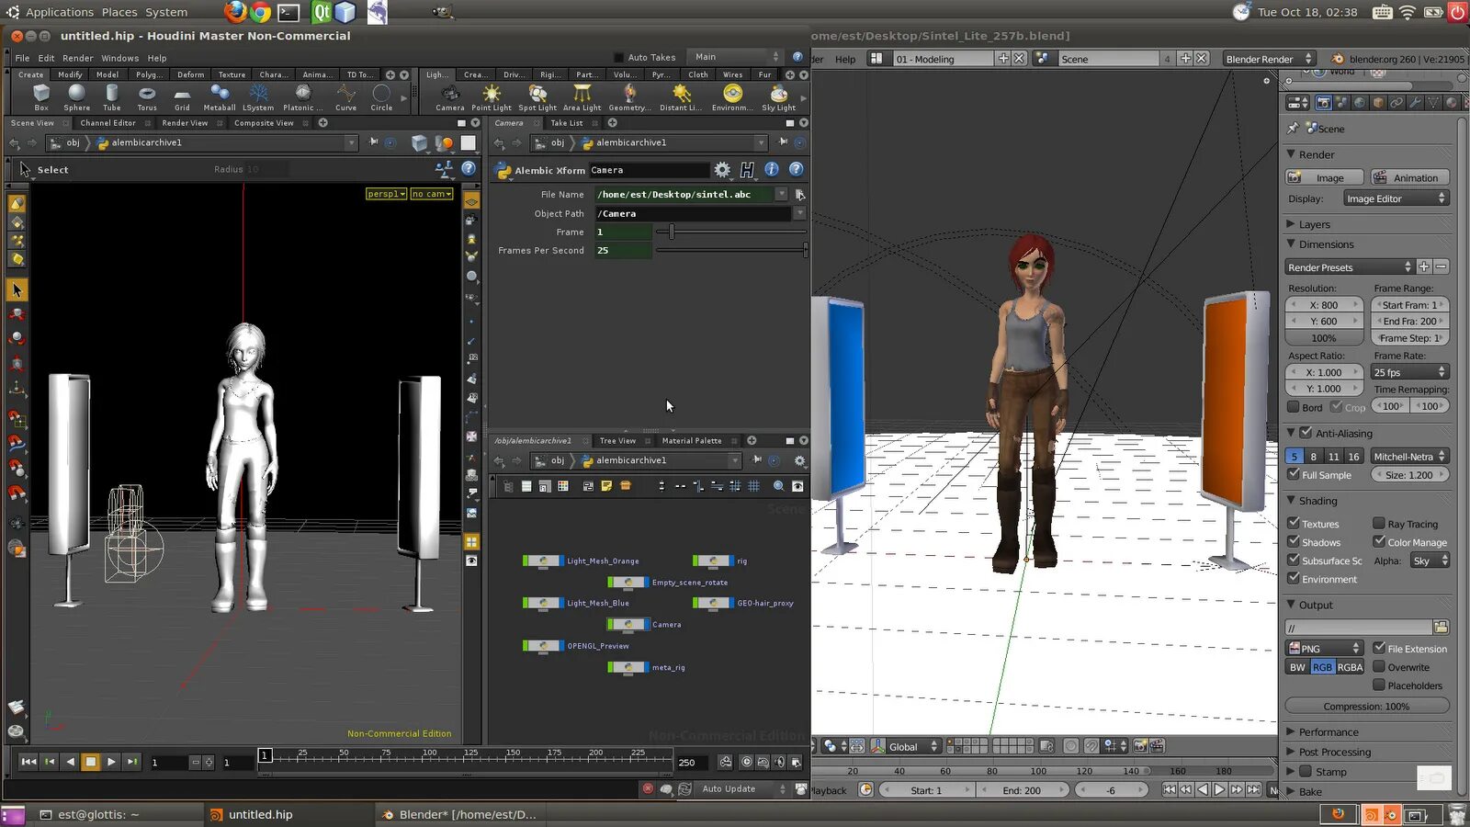1470x827 pixels.
Task: Open the 25 fps frame rate dropdown
Action: tap(1409, 372)
